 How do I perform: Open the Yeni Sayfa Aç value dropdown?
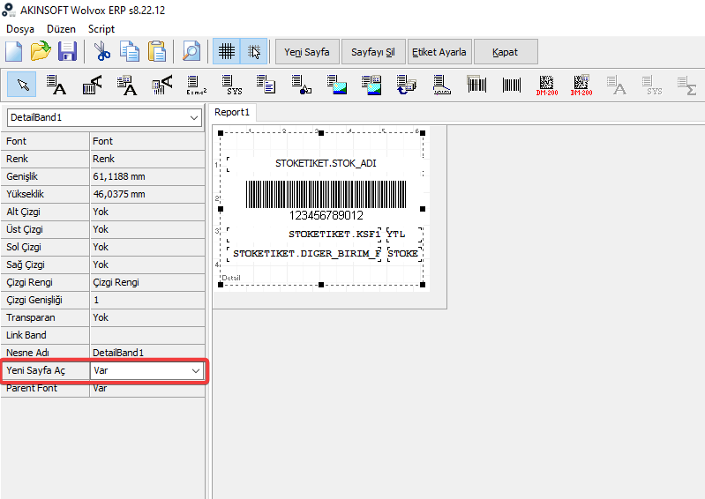click(x=196, y=370)
